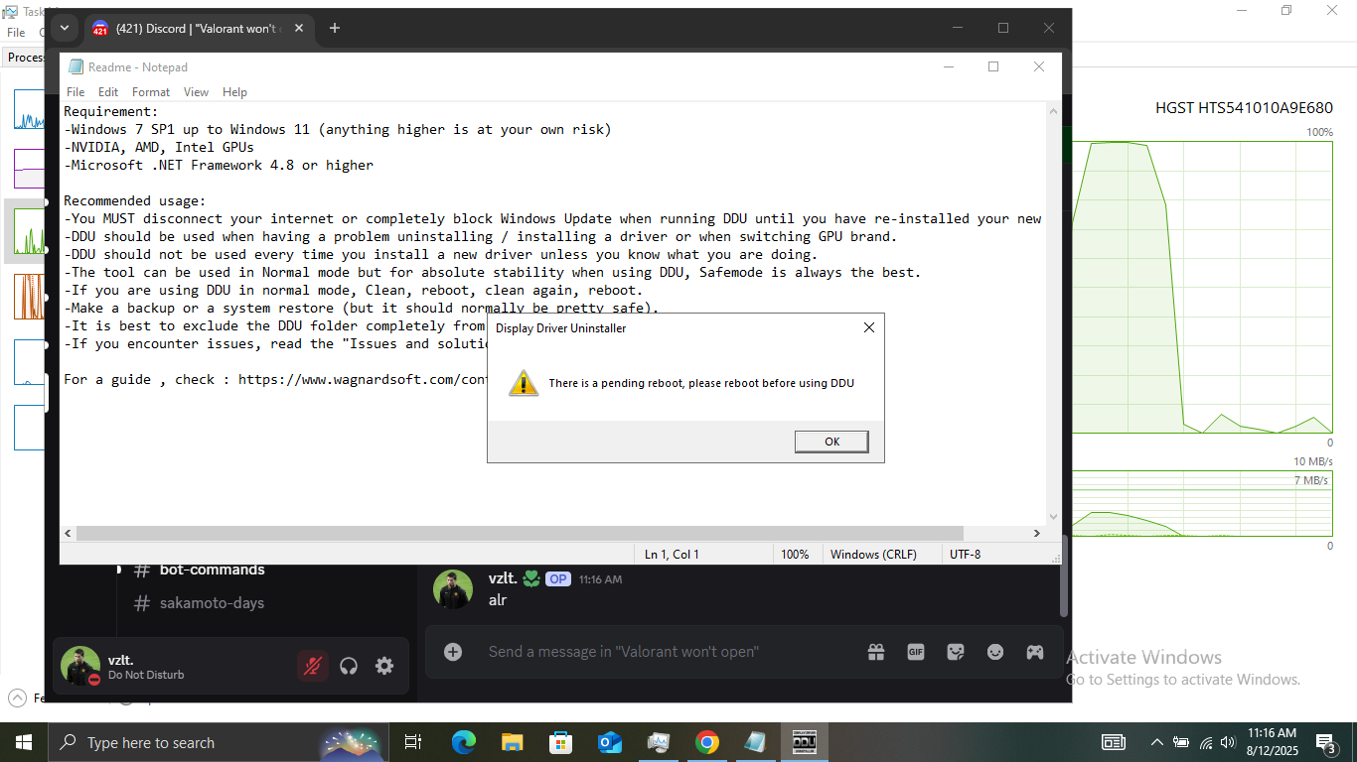
Task: Unmute the microphone in Discord user panel
Action: [313, 666]
